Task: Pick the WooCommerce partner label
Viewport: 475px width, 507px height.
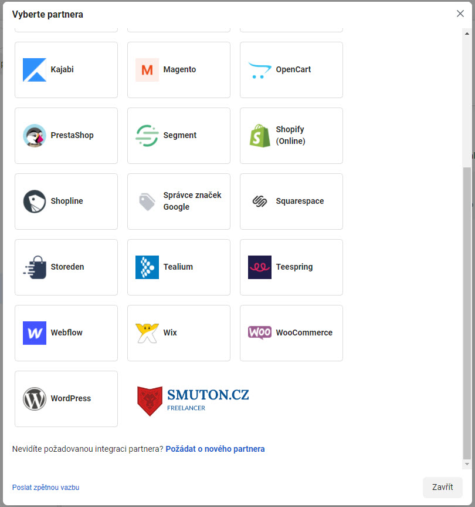Action: (x=304, y=333)
